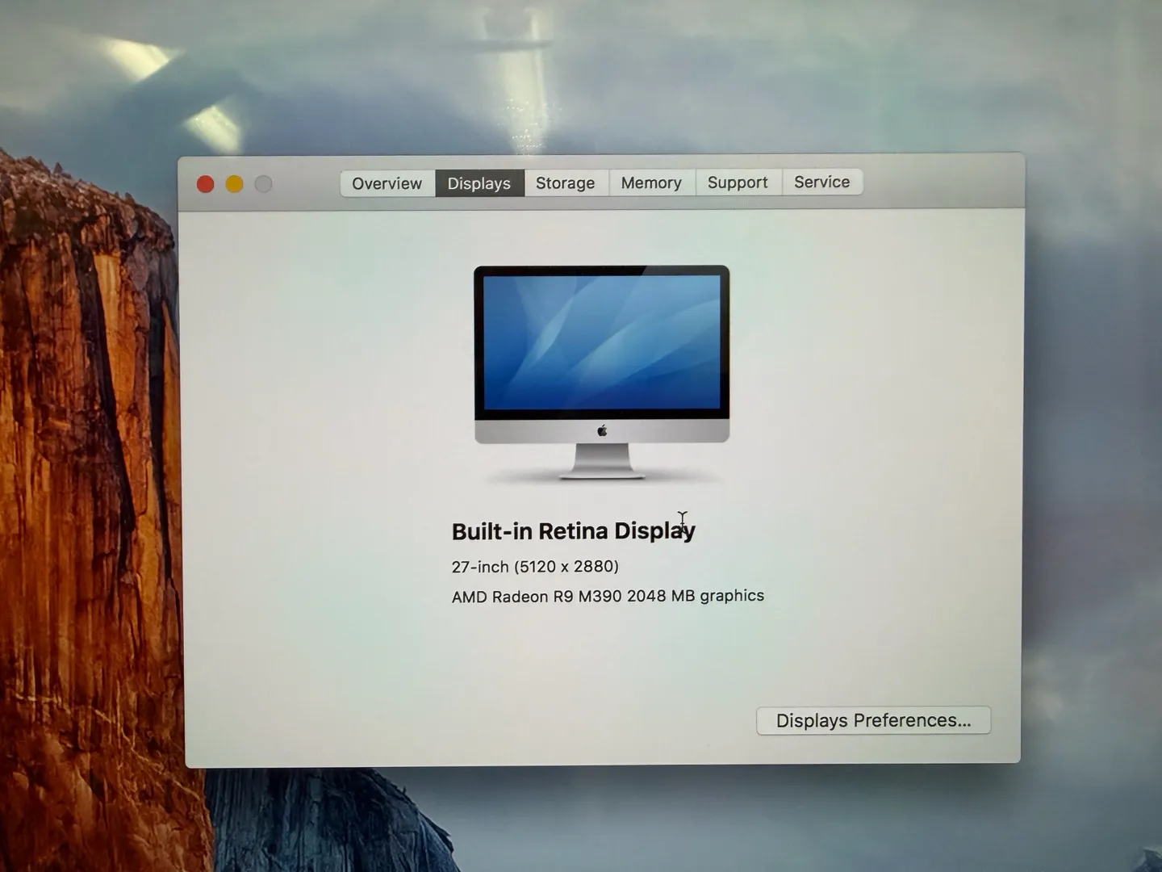Click the Apple logo on iMac illustration
Viewport: 1162px width, 872px height.
point(602,431)
